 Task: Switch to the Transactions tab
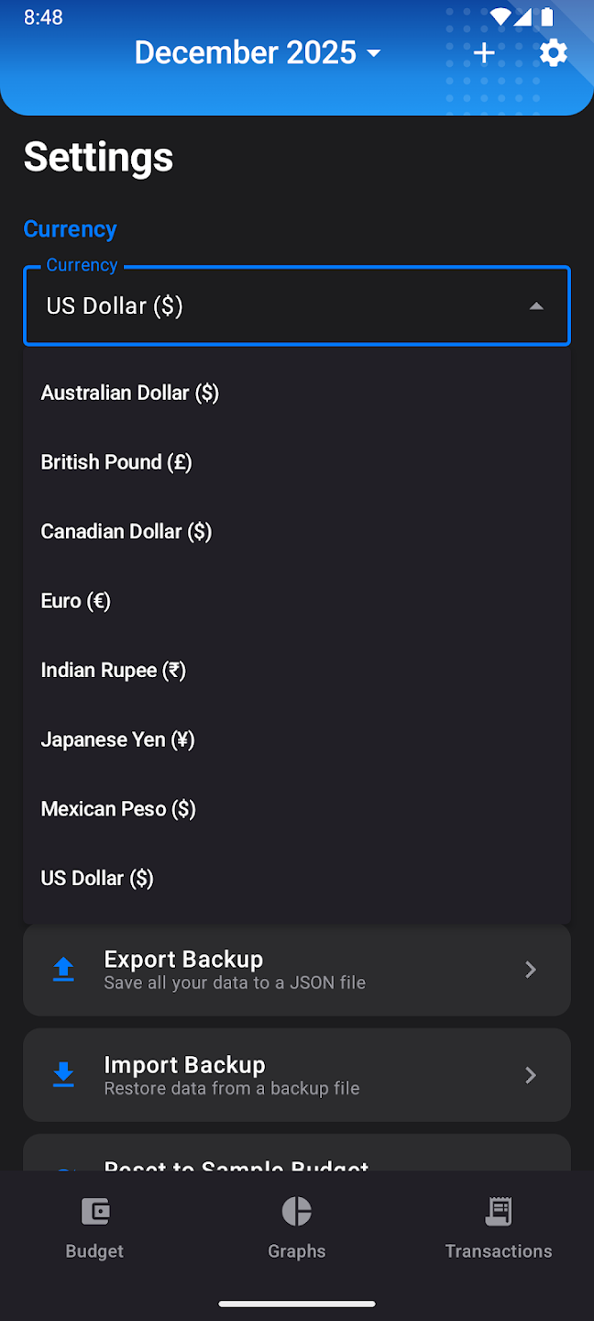(x=499, y=1229)
